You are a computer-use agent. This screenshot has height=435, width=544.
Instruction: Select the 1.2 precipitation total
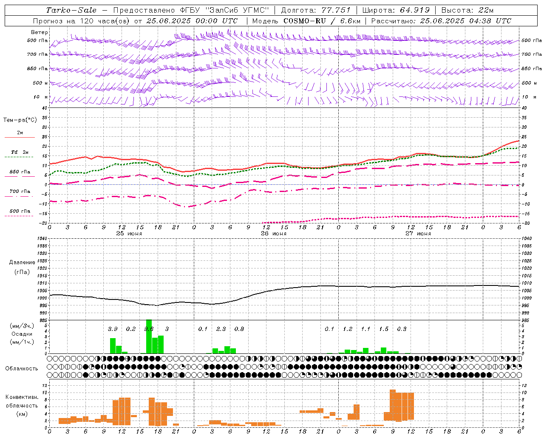coord(348,329)
